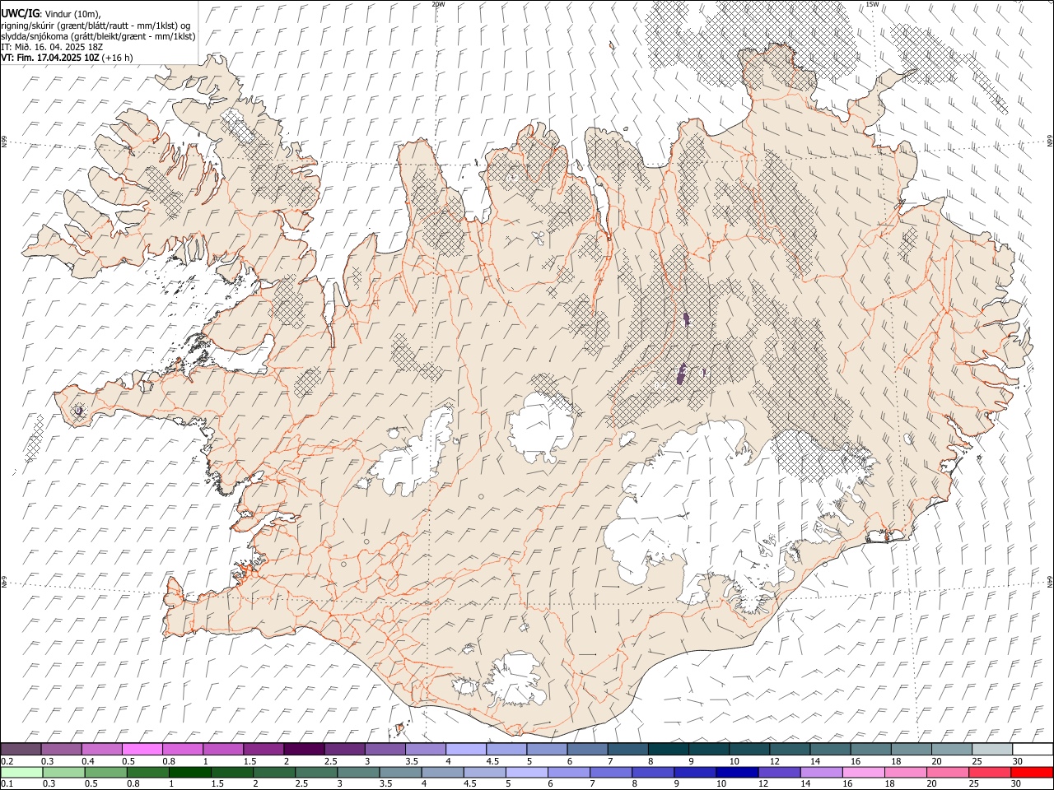Select the deep blue lower legend swatch between 10 and 12

tap(737, 772)
